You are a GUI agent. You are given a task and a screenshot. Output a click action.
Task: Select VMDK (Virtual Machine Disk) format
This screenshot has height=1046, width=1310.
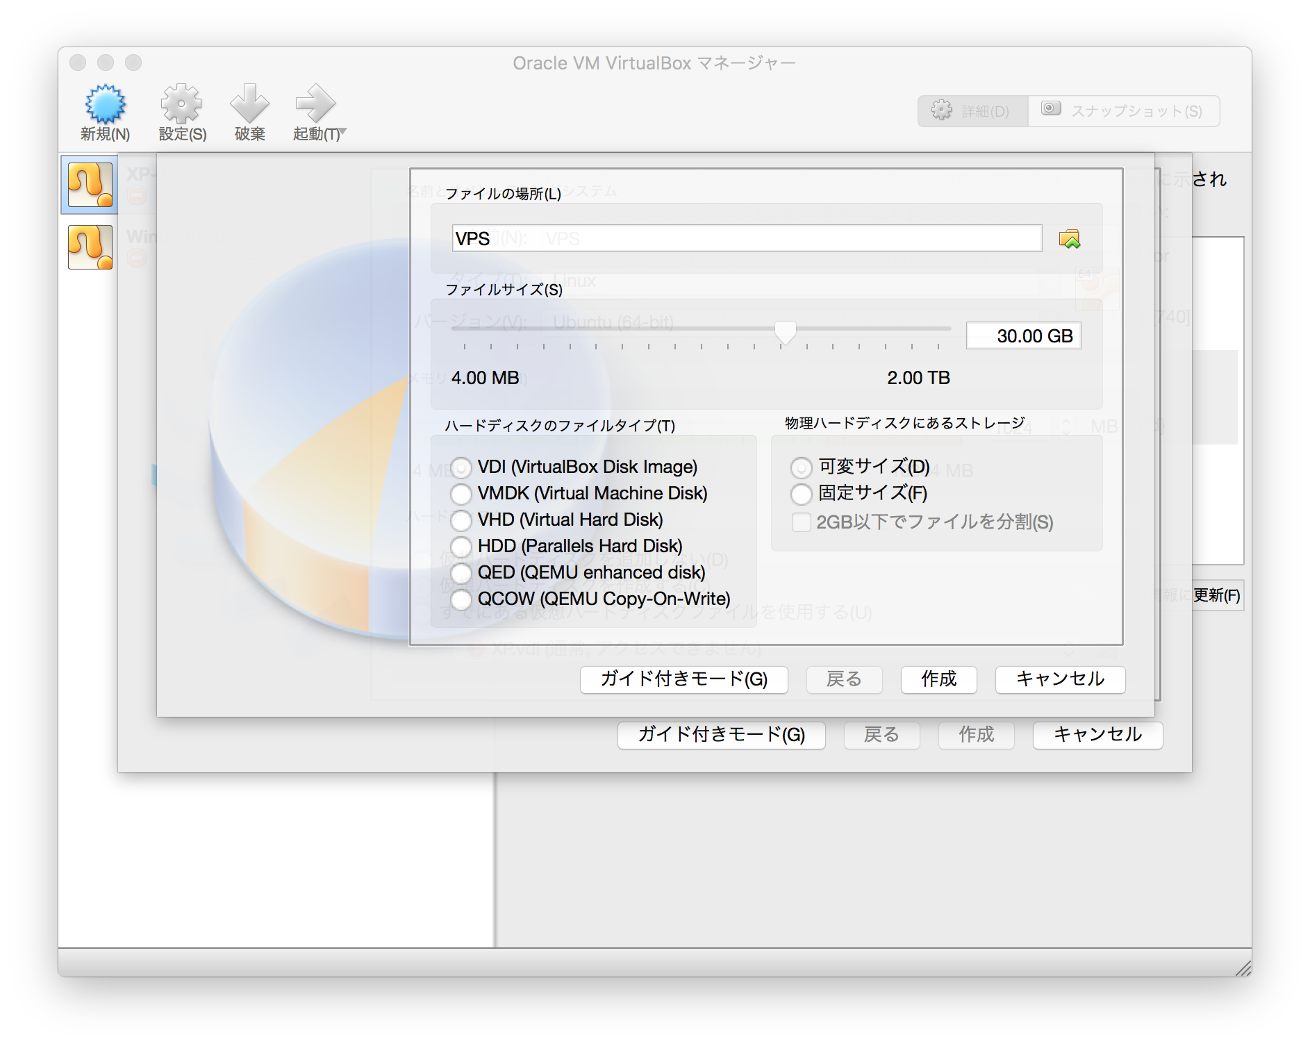[461, 494]
